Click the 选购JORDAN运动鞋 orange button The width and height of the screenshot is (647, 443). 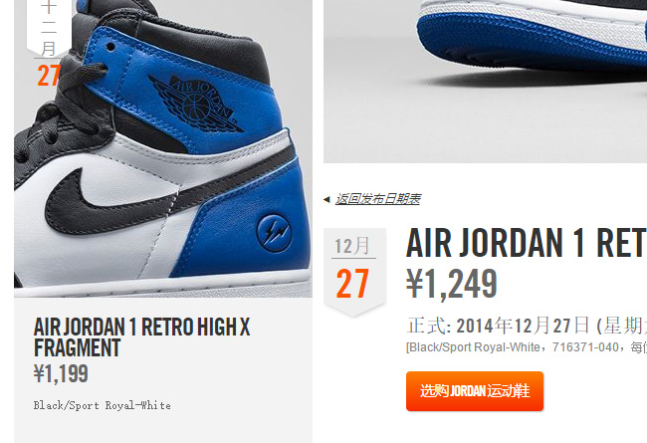click(475, 391)
